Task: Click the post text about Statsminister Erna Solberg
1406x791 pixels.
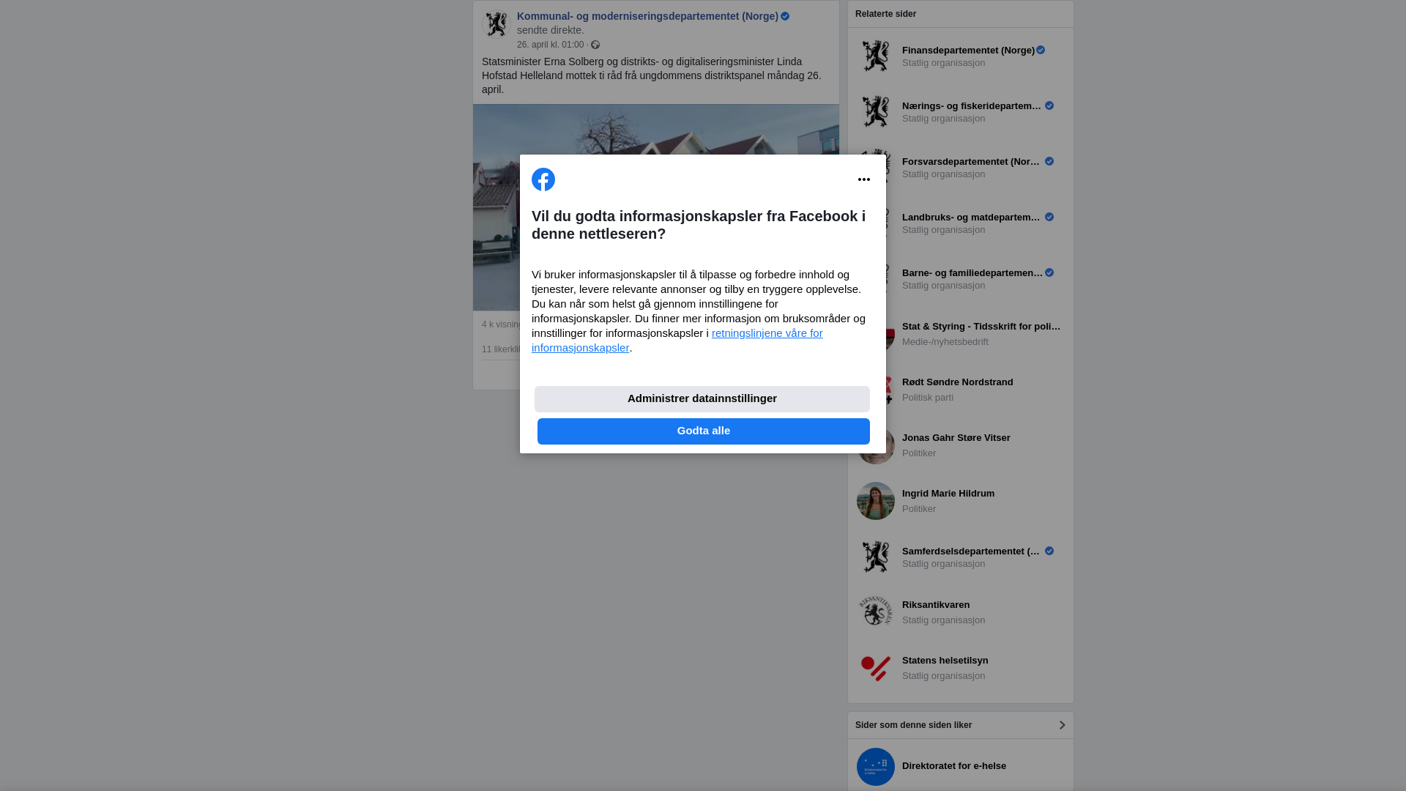Action: pos(652,75)
